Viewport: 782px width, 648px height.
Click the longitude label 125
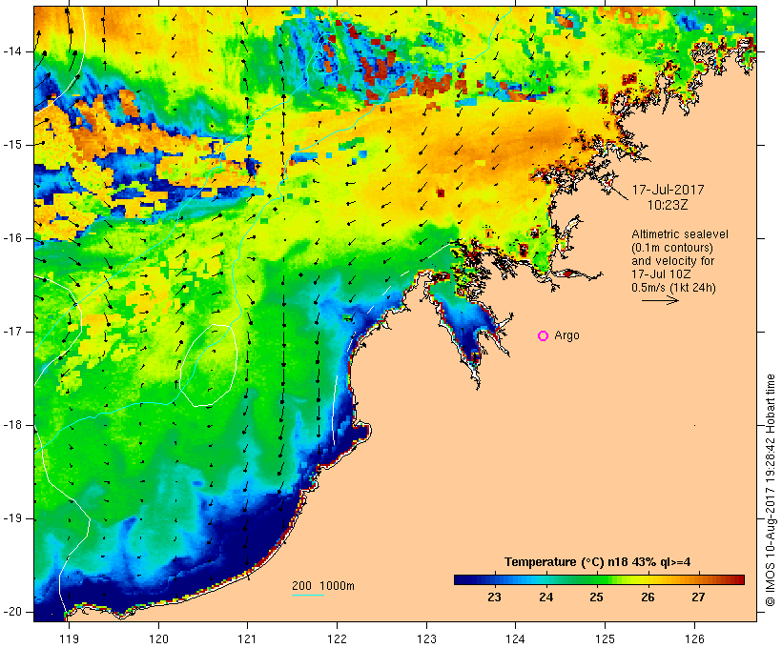click(x=606, y=638)
